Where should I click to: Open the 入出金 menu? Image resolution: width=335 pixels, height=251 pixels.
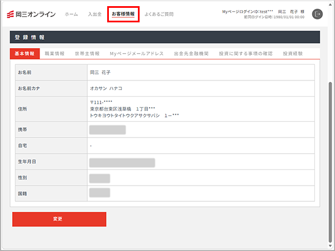pos(95,15)
